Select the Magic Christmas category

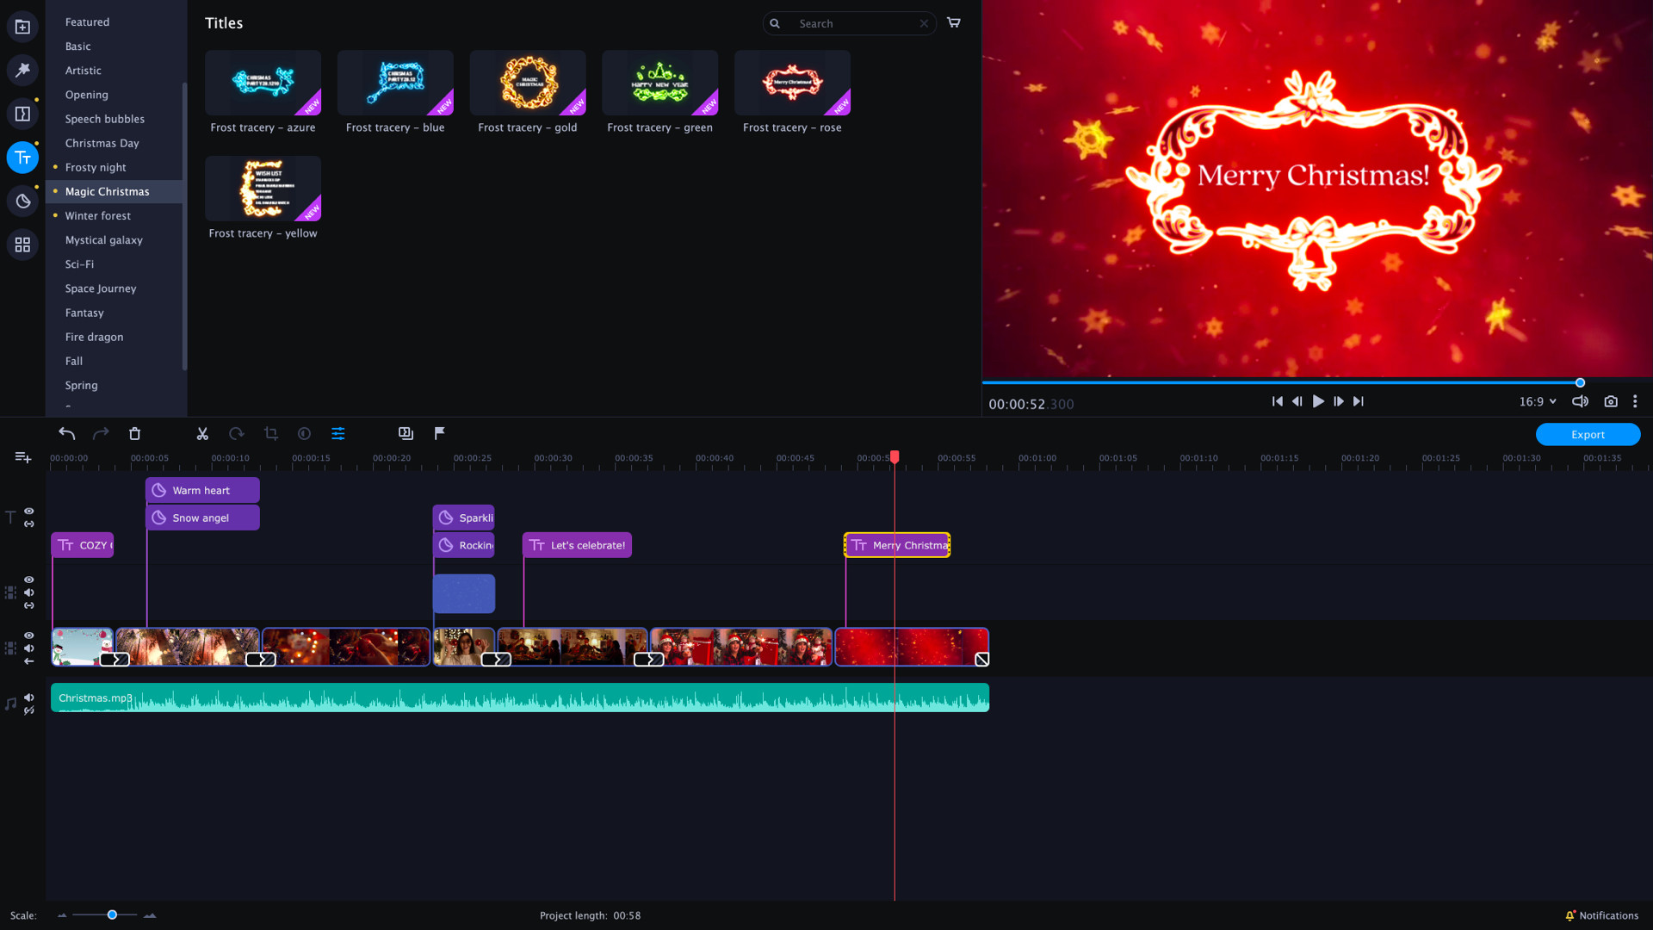pos(107,191)
